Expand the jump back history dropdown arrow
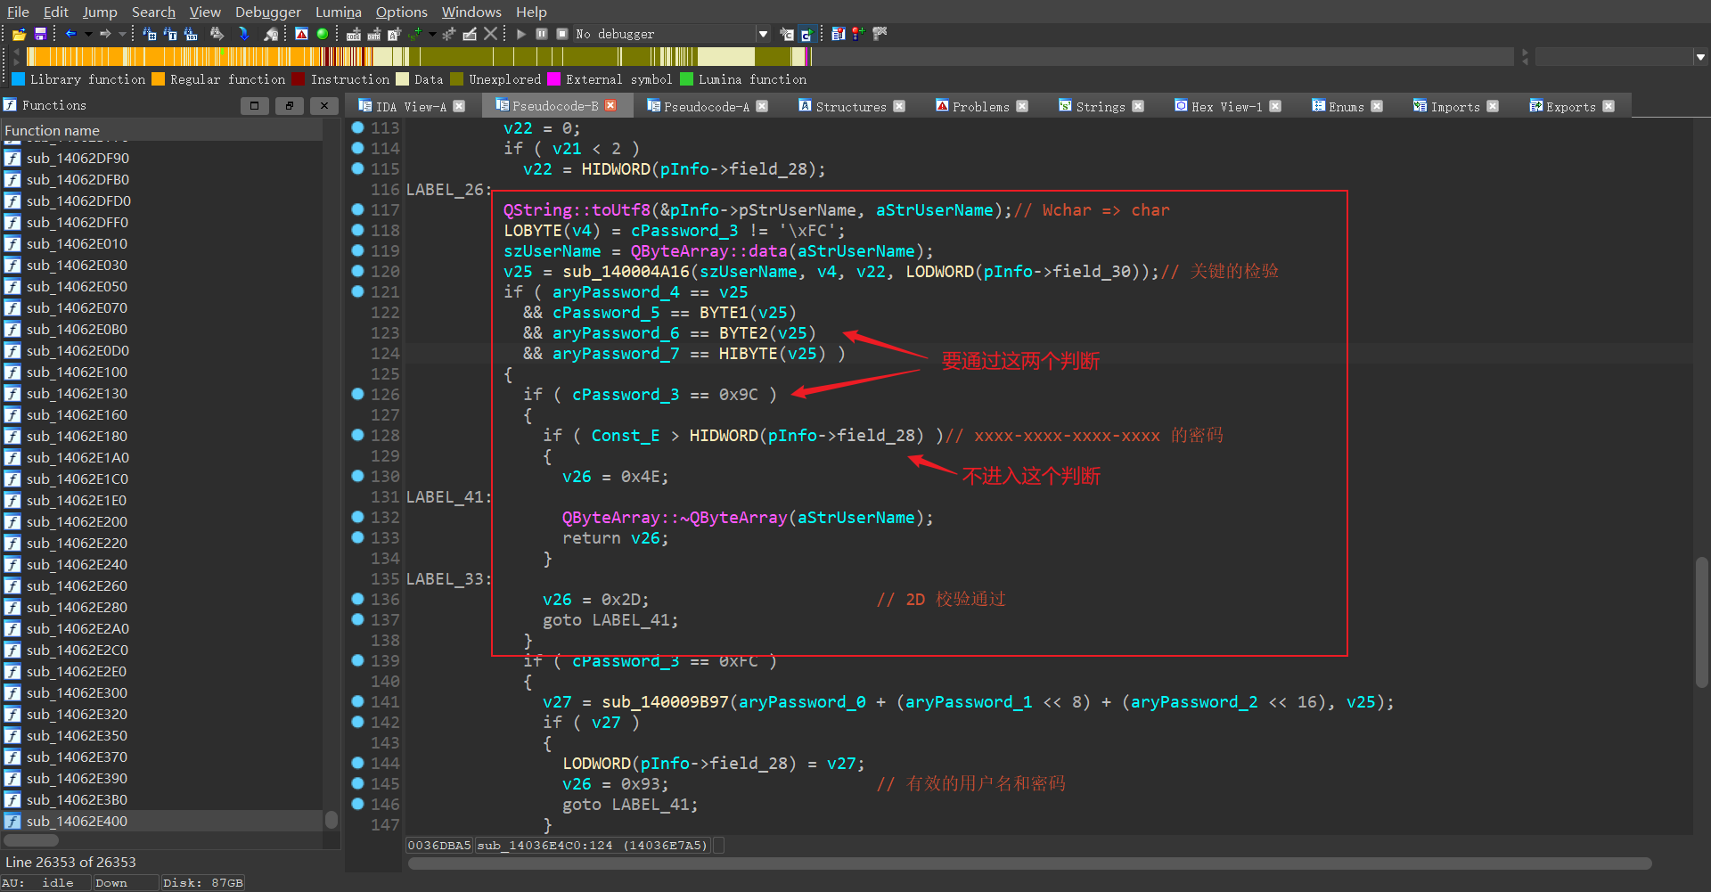 88,34
